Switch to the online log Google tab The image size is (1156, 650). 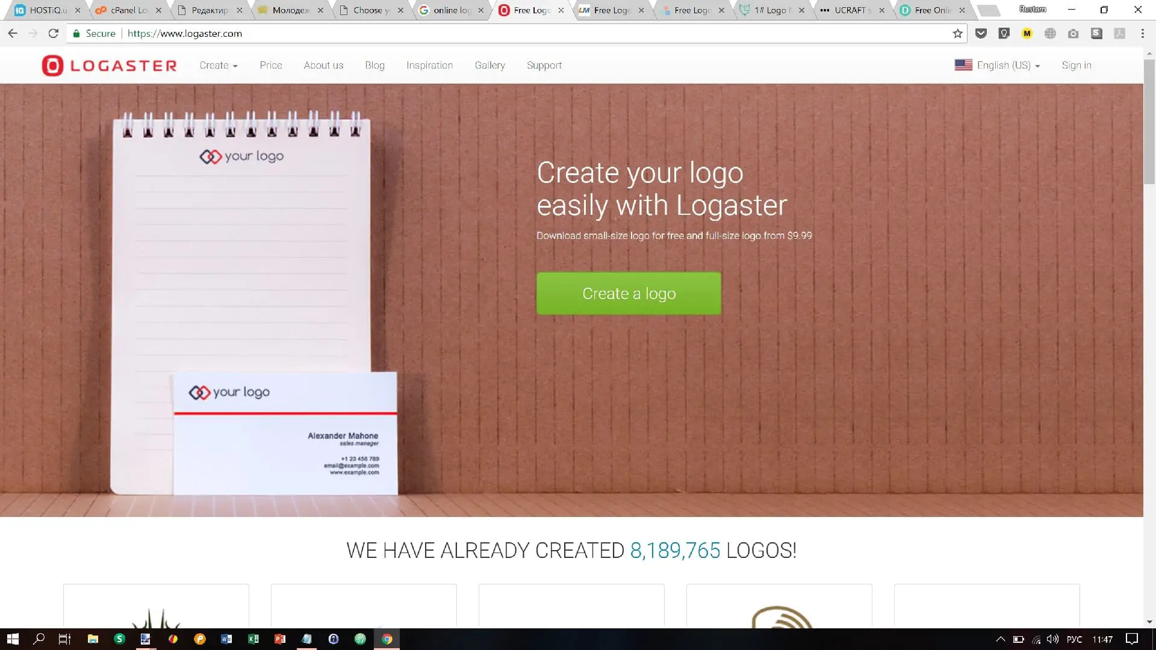coord(451,10)
